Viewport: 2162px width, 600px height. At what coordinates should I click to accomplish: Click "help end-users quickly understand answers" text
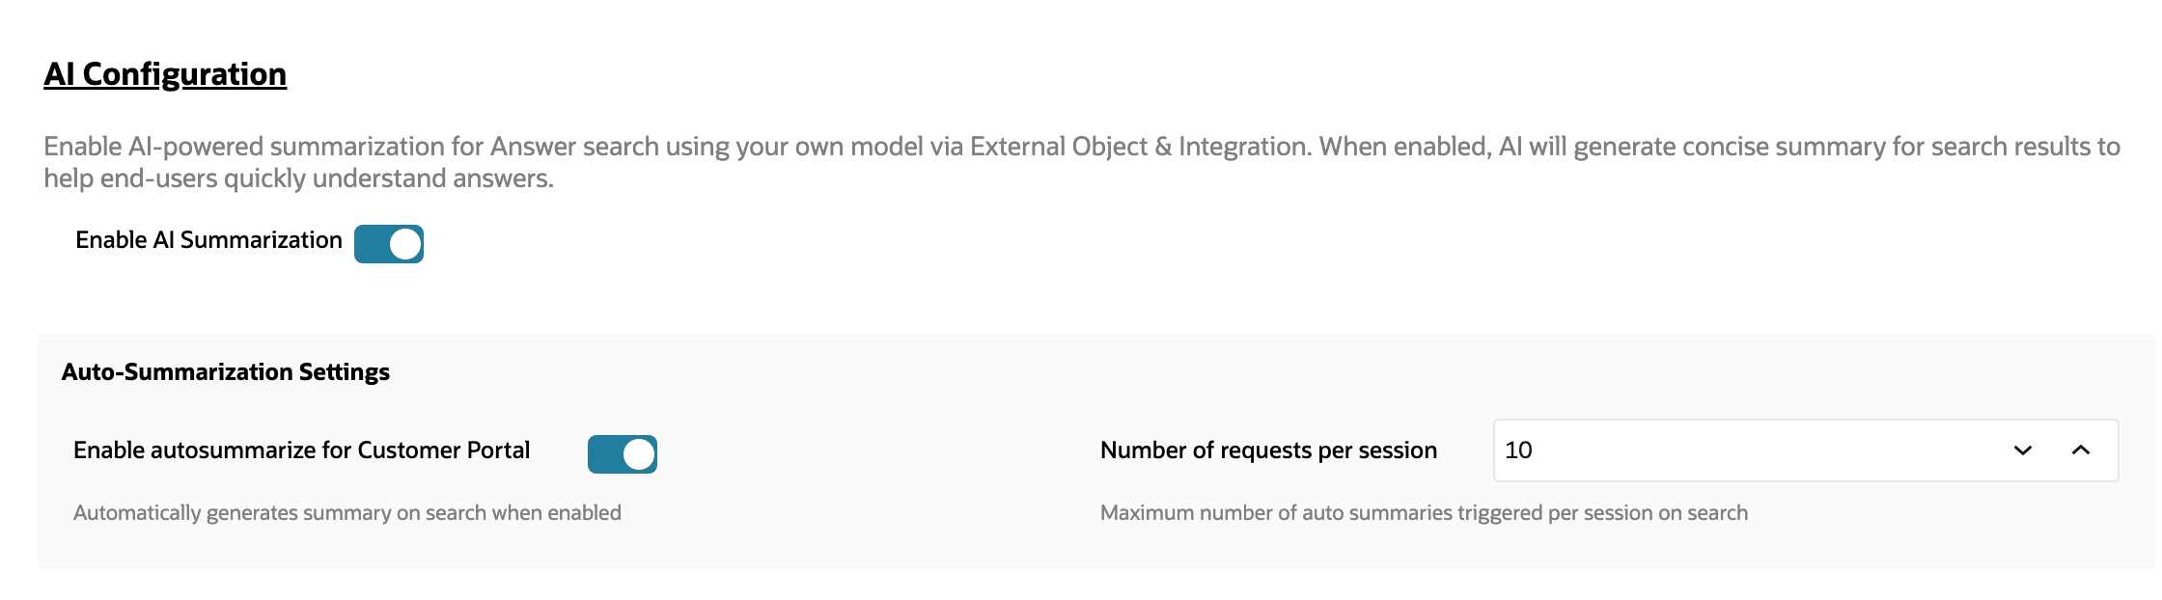298,178
